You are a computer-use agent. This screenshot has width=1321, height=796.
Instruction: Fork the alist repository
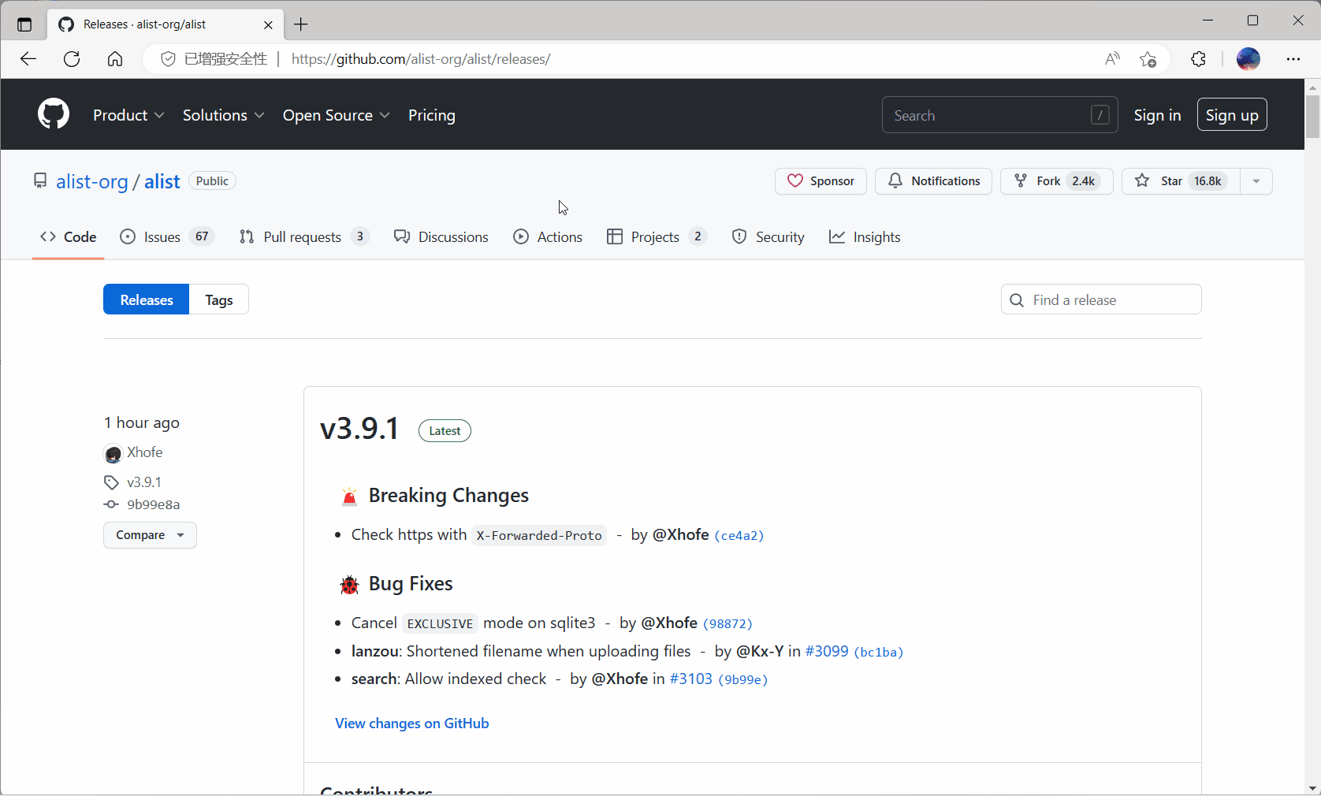1056,181
